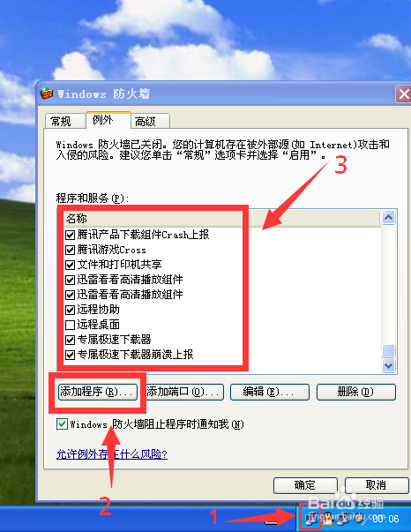The height and width of the screenshot is (532, 411).
Task: Click the Windows Firewall title bar icon
Action: (x=46, y=94)
